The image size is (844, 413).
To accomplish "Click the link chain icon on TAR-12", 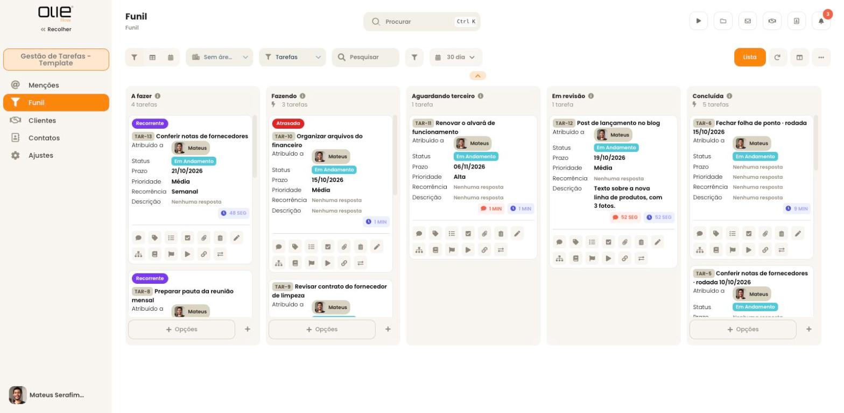I will [624, 258].
